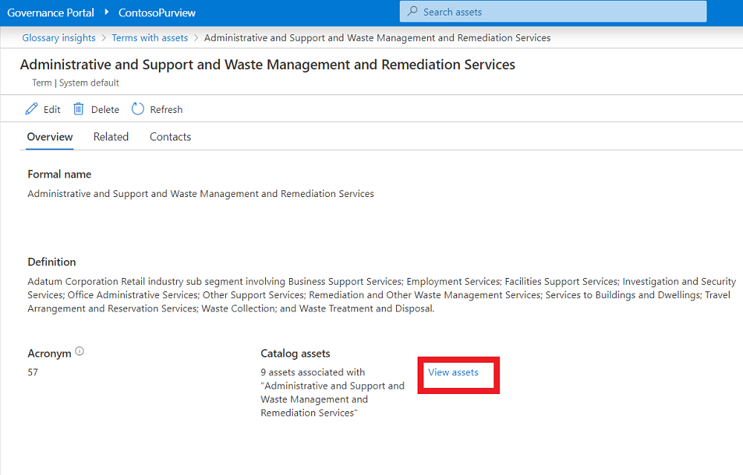The width and height of the screenshot is (743, 475).
Task: Click the info icon beside Acronym
Action: pos(80,352)
